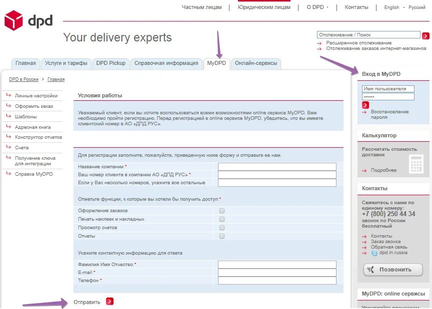The image size is (432, 309).
Task: Check the Просмотр счетов checkbox
Action: (x=222, y=228)
